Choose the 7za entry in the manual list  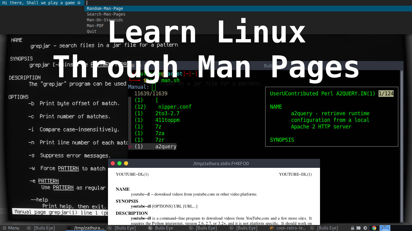160,133
